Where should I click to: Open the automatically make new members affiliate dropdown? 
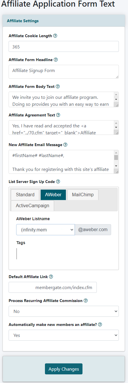[64, 335]
